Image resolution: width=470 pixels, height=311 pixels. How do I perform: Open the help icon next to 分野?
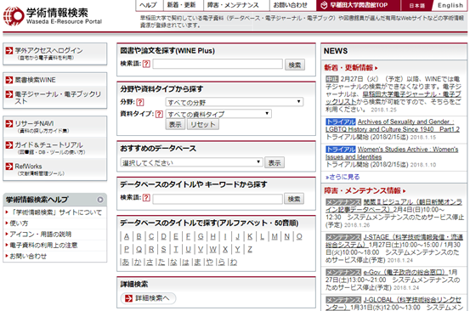[140, 102]
